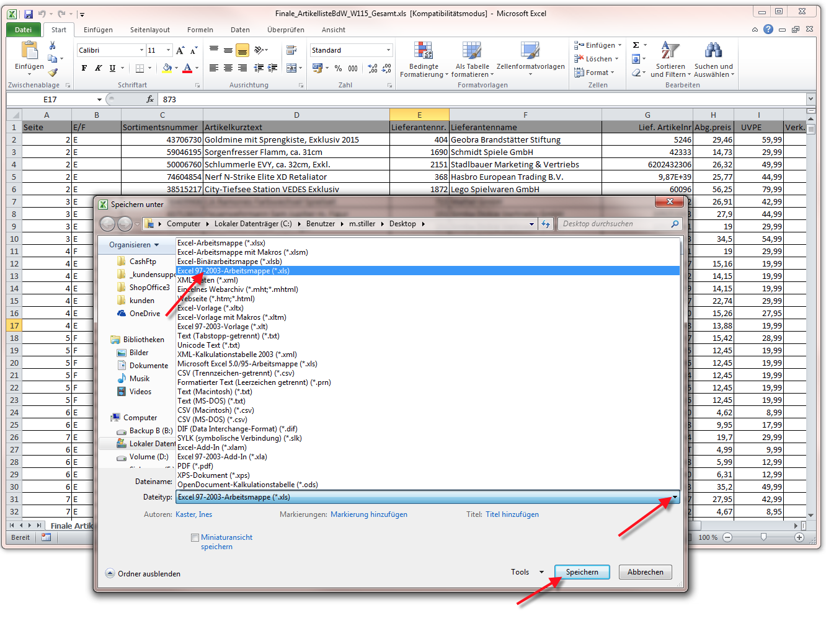
Task: Open the green Datei tab
Action: [24, 30]
